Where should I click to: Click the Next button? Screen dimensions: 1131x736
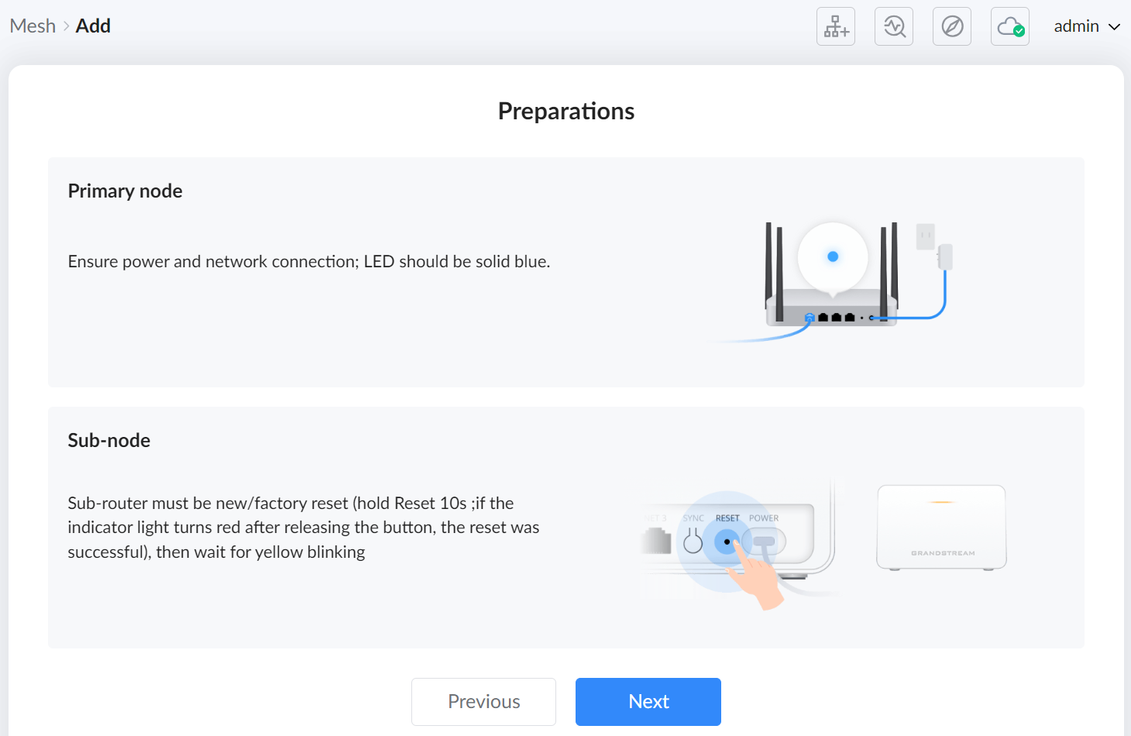pyautogui.click(x=648, y=702)
